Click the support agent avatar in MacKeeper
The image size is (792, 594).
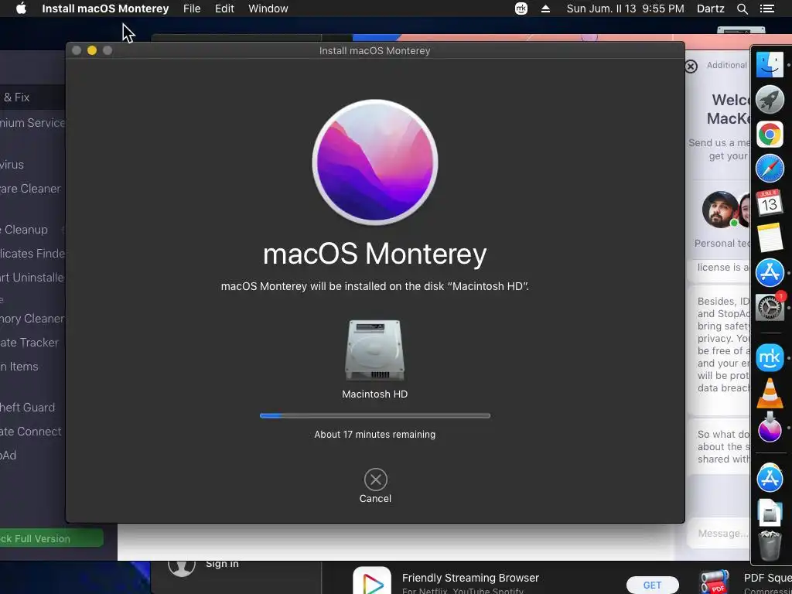(x=720, y=209)
